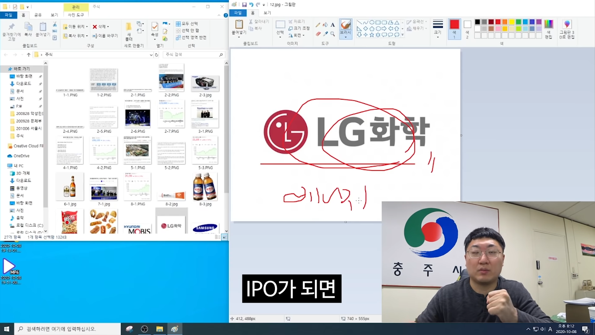Open the Move to dropdown
Screen dimensions: 595x335
coord(75,26)
